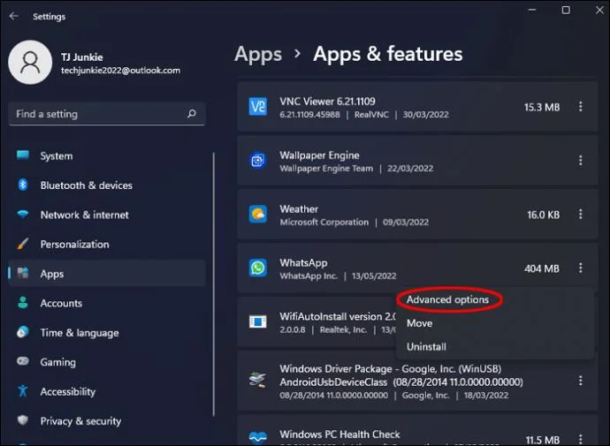This screenshot has width=610, height=446.
Task: Click the Windows Driver Package icon
Action: point(258,380)
